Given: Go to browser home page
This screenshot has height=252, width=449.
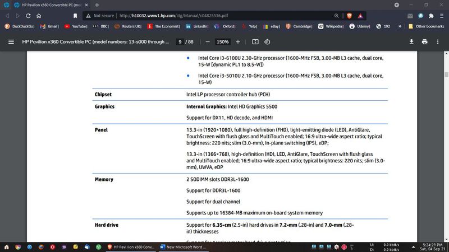Looking at the screenshot, I should click(39, 16).
